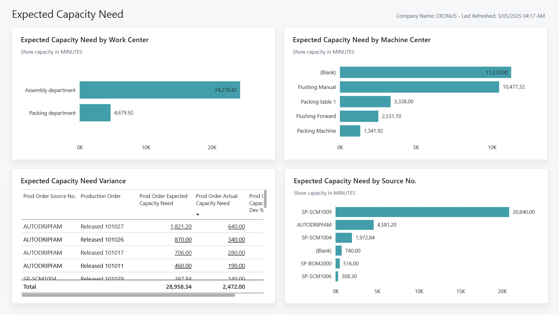
Task: Open the 640.00 actual capacity link
Action: pos(236,226)
